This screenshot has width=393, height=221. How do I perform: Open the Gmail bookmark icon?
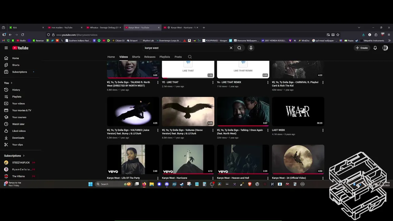coord(4,41)
